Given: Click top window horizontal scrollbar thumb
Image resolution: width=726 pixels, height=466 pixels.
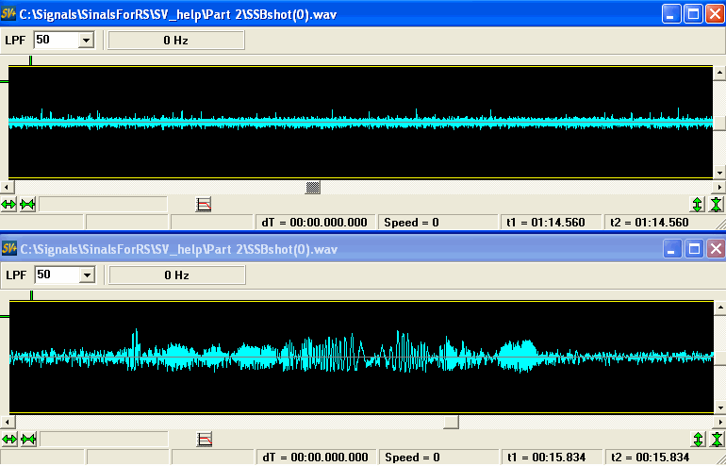Looking at the screenshot, I should [x=314, y=187].
